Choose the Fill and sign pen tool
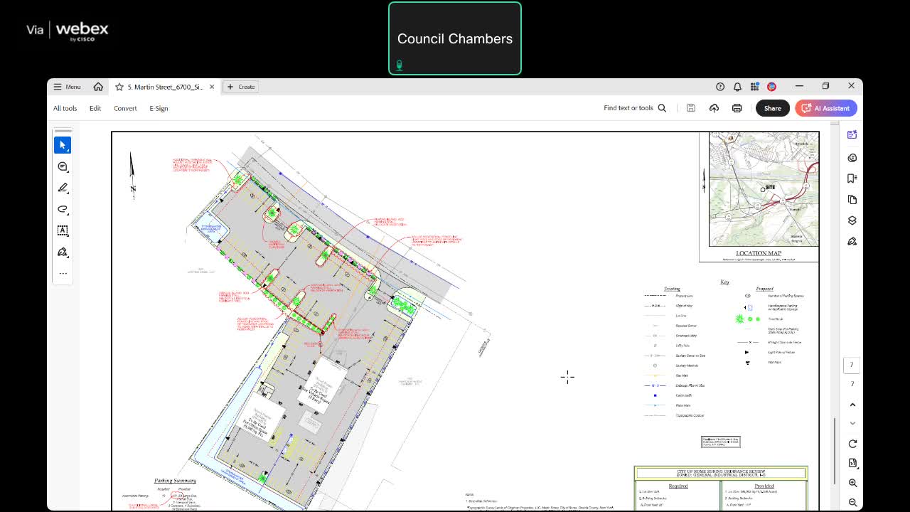Screen dimensions: 910x512 [63, 252]
